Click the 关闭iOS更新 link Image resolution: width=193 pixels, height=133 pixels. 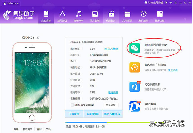tap(111, 49)
